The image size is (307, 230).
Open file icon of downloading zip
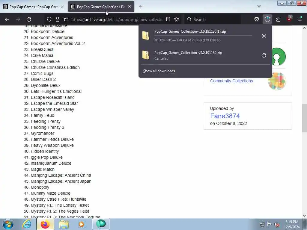point(146,36)
